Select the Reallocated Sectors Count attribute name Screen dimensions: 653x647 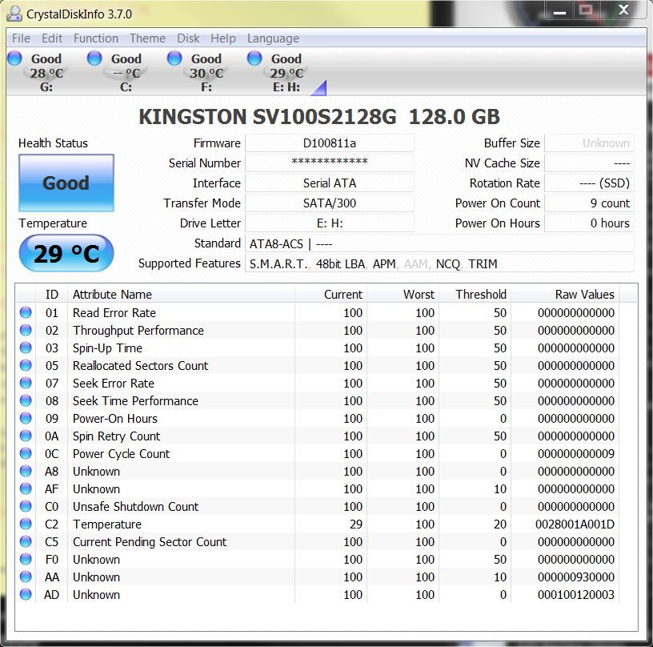pyautogui.click(x=140, y=365)
